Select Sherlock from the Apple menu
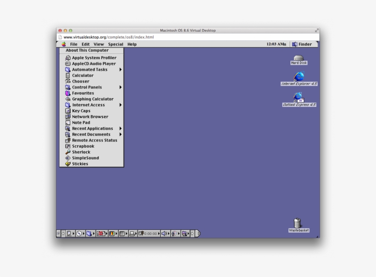The height and width of the screenshot is (277, 376). click(81, 152)
